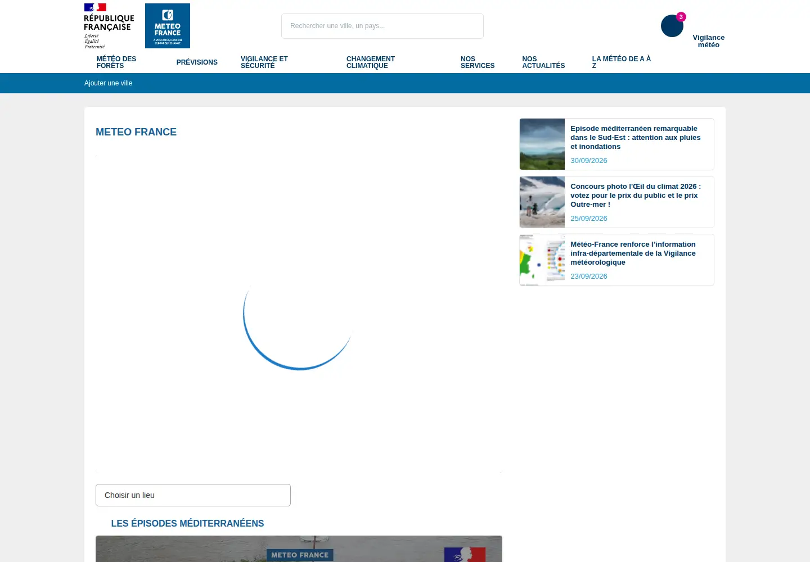Open the 'Concours photo l'Œil du climat' thumbnail
Viewport: 810px width, 562px height.
(542, 202)
